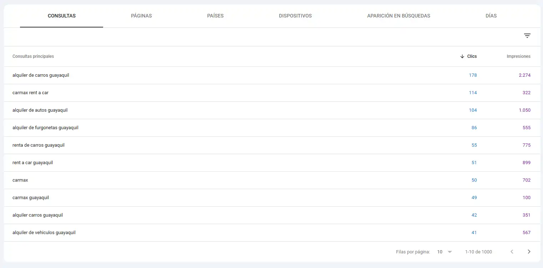Select query alquiler de autos guayaquil

tap(40, 110)
